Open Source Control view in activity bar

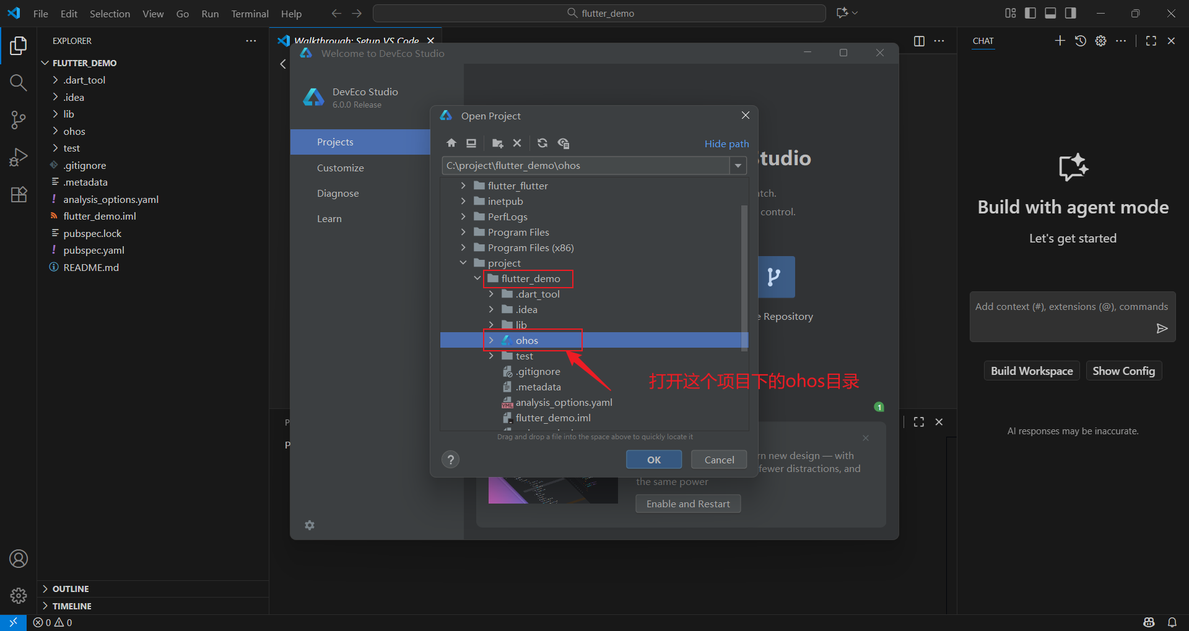[19, 120]
